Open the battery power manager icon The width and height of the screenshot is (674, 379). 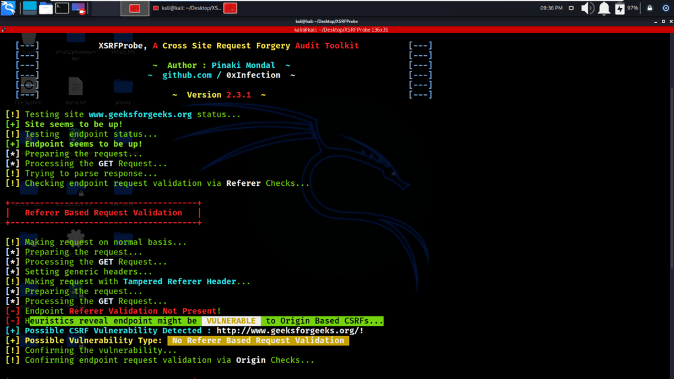[x=619, y=8]
